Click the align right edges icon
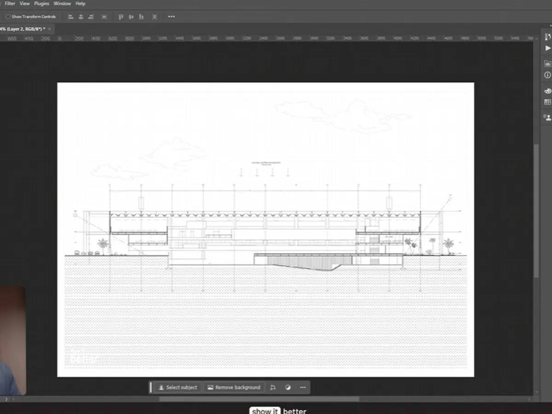The width and height of the screenshot is (552, 414). (x=91, y=17)
